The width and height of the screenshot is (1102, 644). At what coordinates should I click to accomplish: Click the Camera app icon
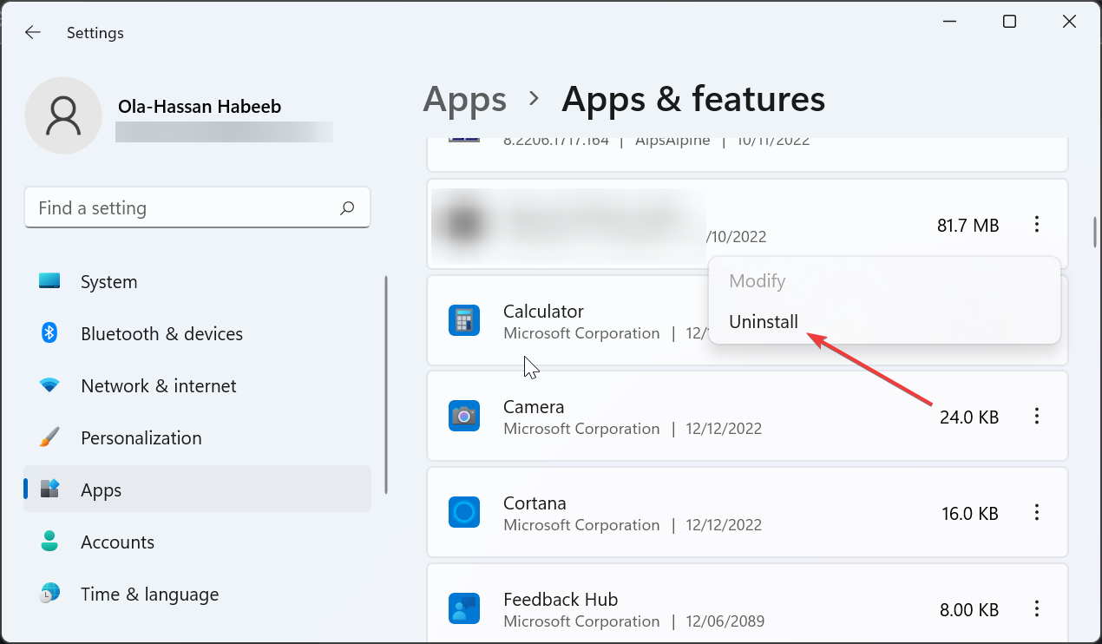pyautogui.click(x=464, y=417)
